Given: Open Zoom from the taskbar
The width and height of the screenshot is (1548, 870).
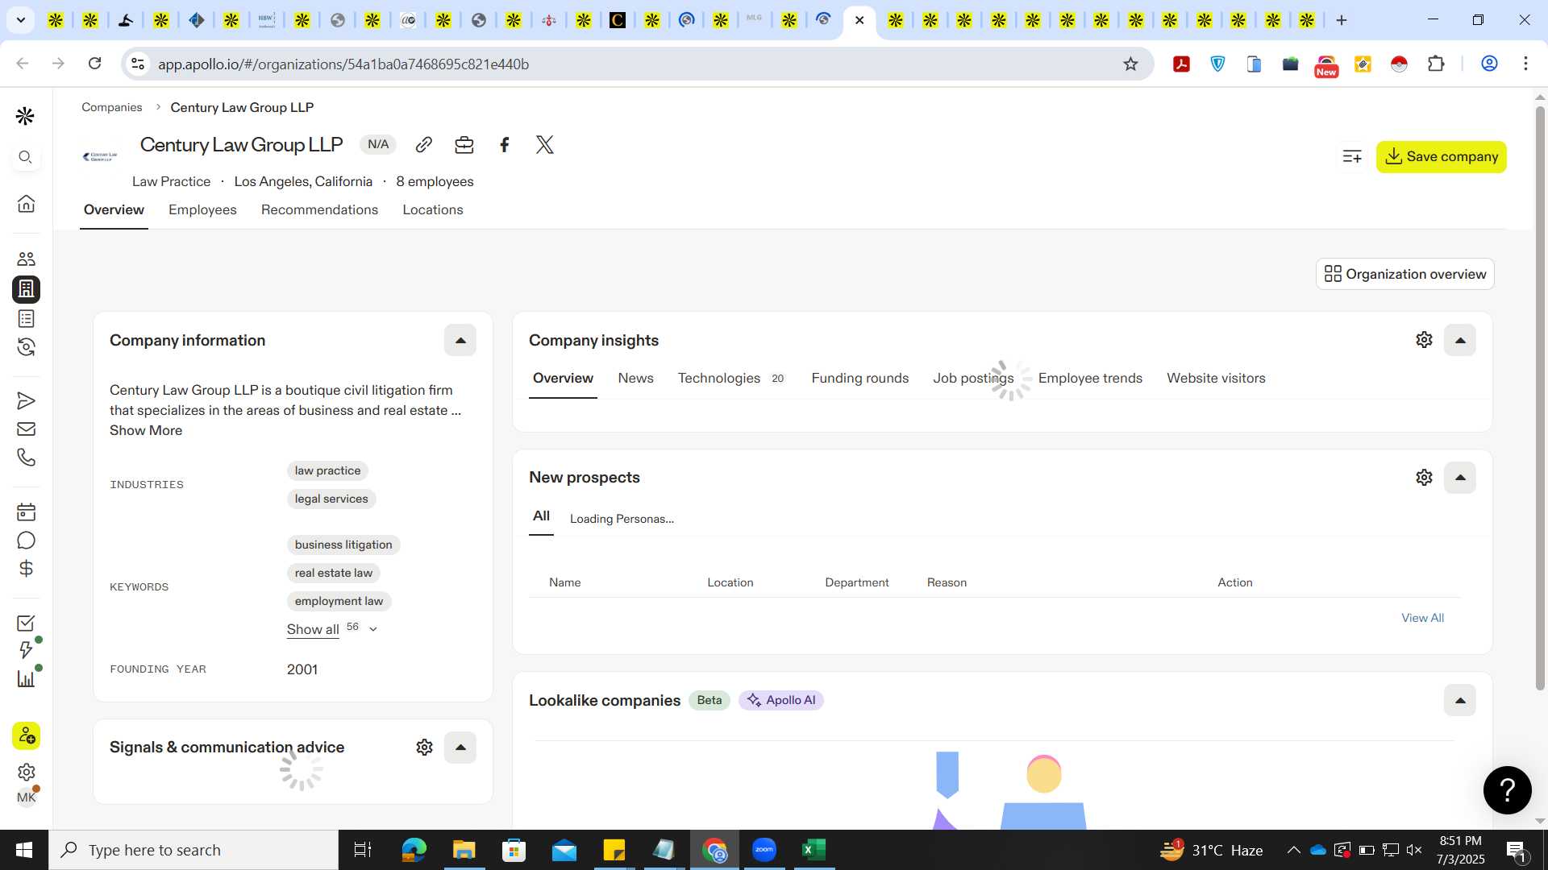Looking at the screenshot, I should pyautogui.click(x=764, y=850).
